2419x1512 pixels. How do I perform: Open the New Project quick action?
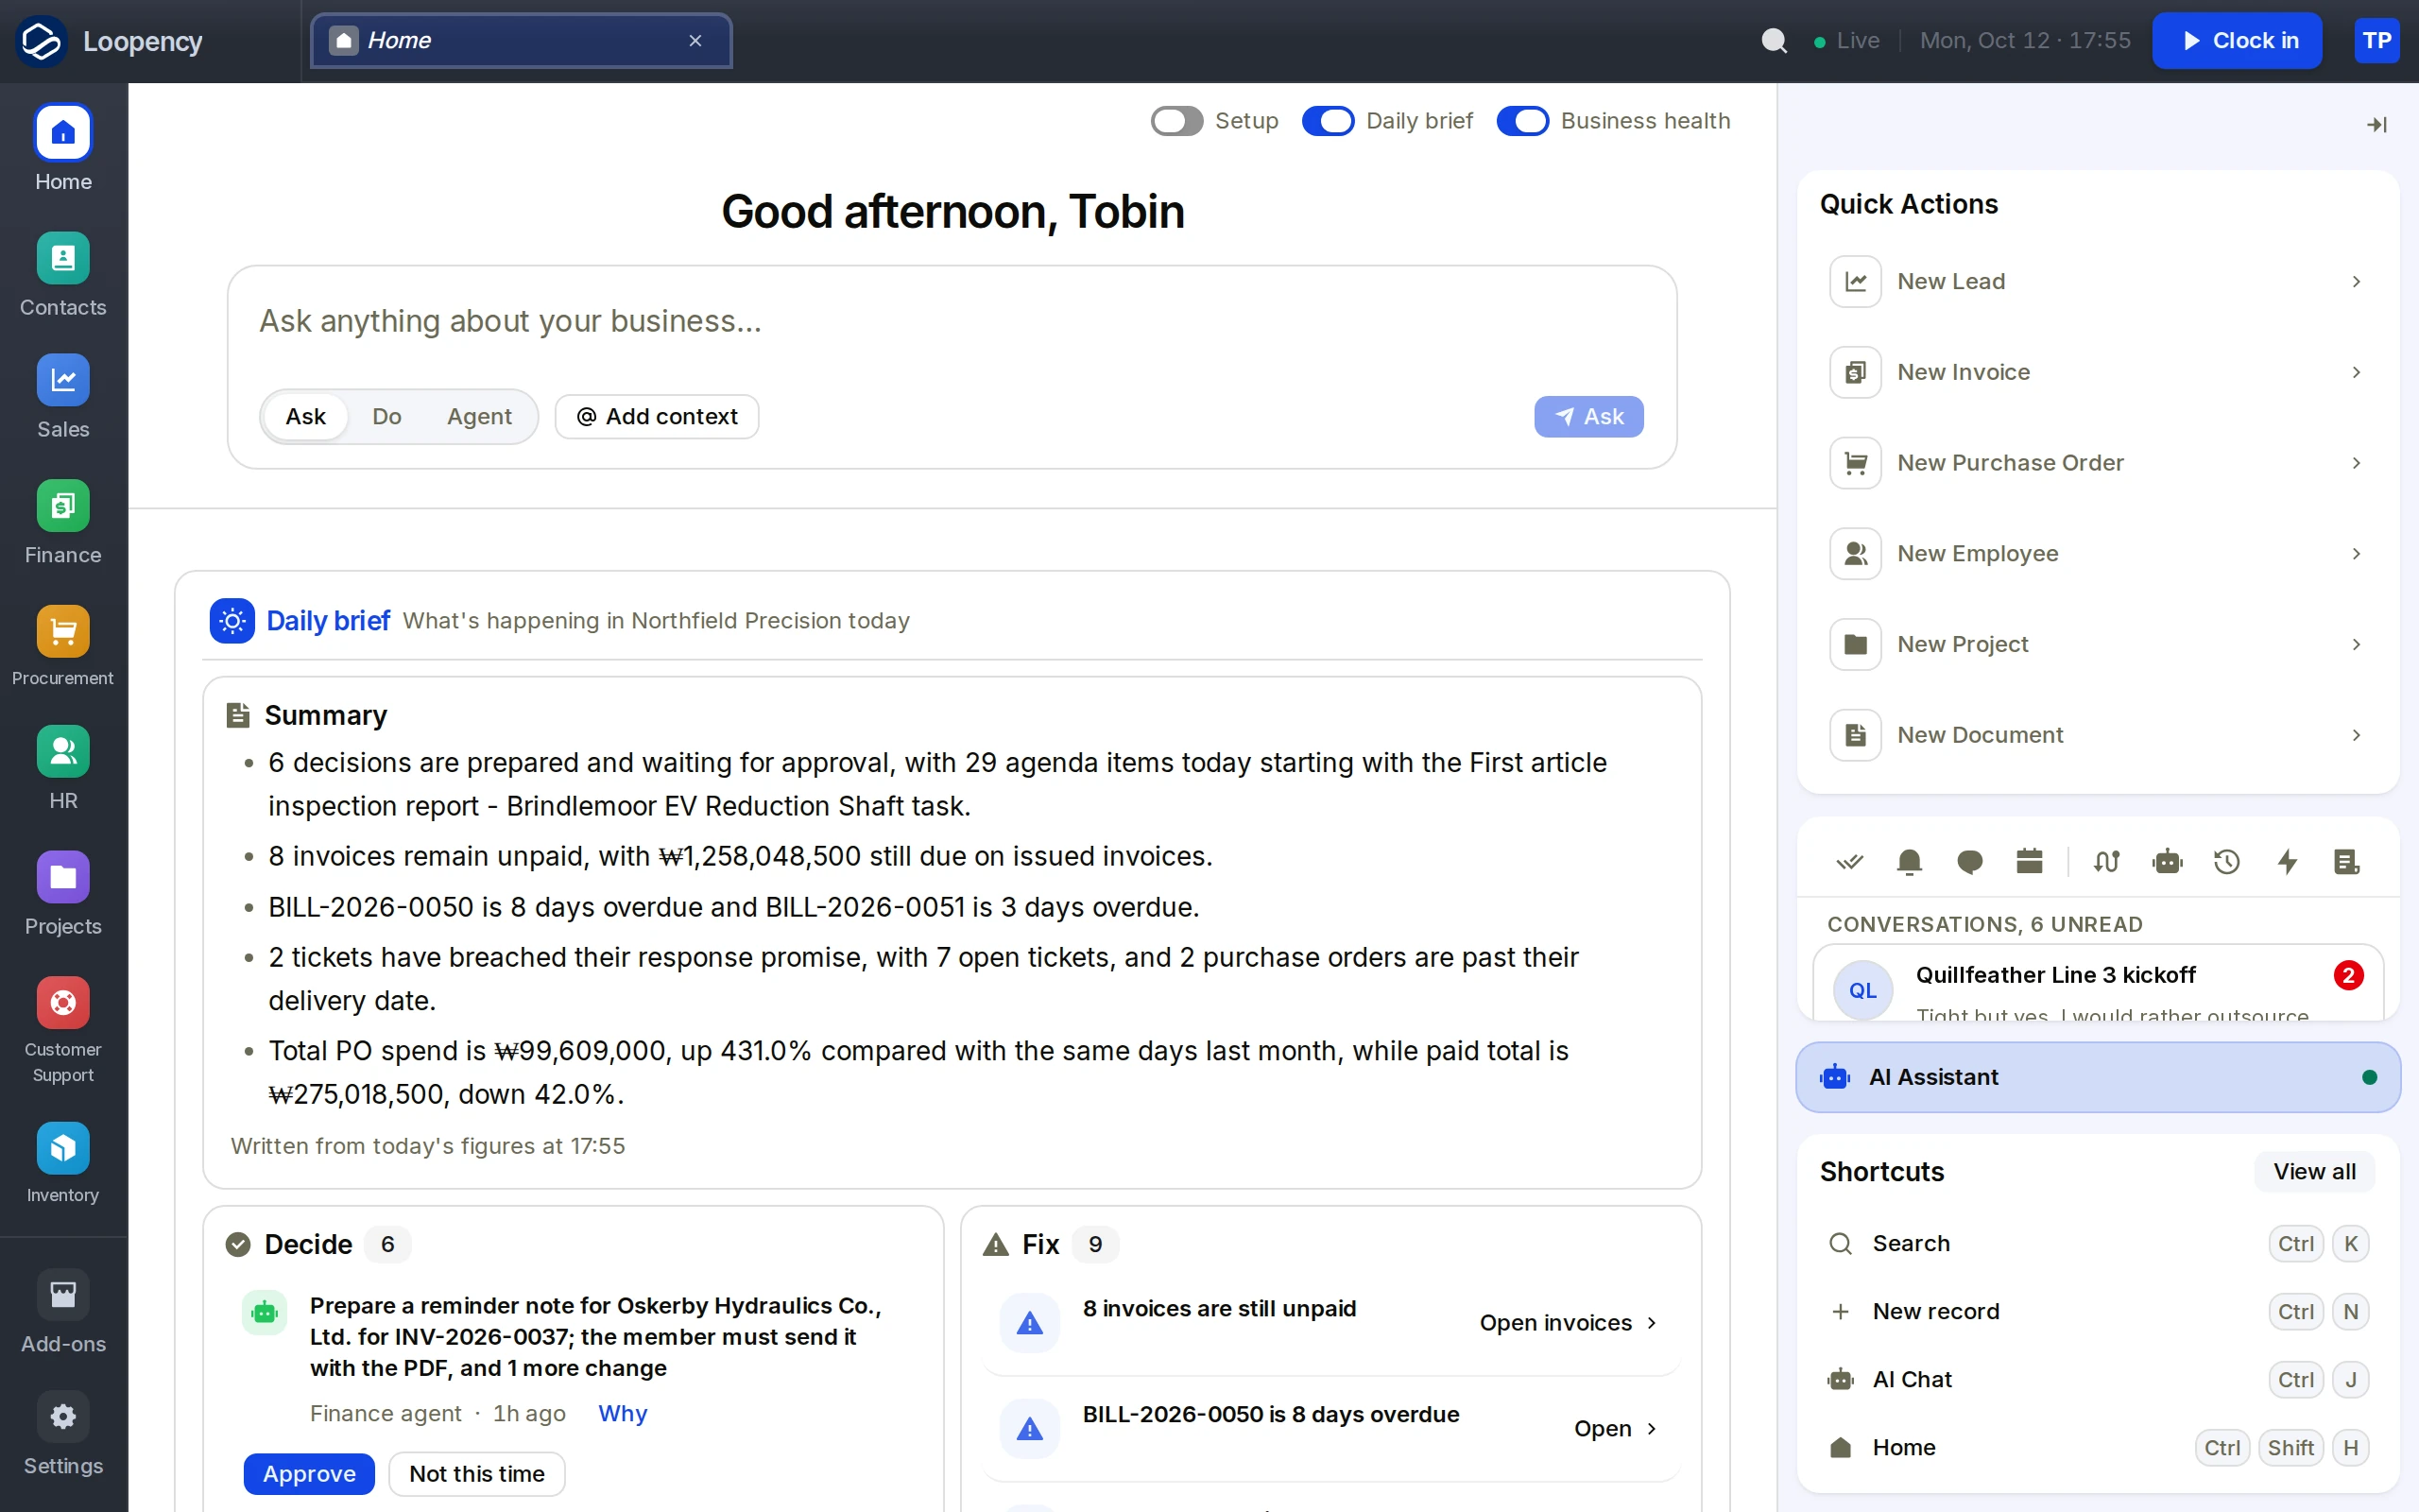tap(2097, 644)
